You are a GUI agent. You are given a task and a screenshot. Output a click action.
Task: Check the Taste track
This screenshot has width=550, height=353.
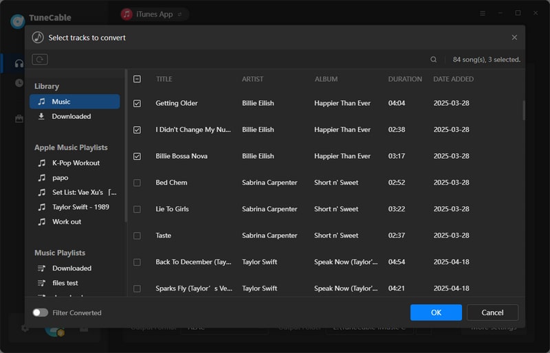tap(137, 236)
